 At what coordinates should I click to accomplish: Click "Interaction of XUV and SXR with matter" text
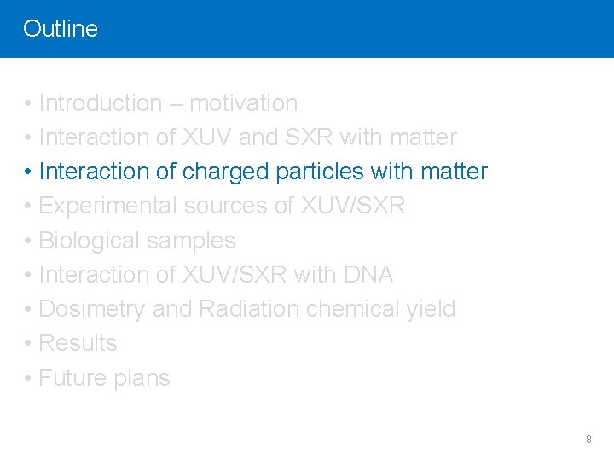(247, 137)
